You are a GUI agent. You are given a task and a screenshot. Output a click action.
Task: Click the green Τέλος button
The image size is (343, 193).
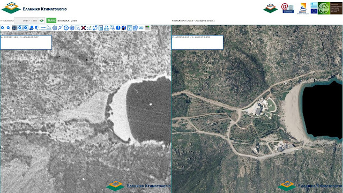[51, 20]
